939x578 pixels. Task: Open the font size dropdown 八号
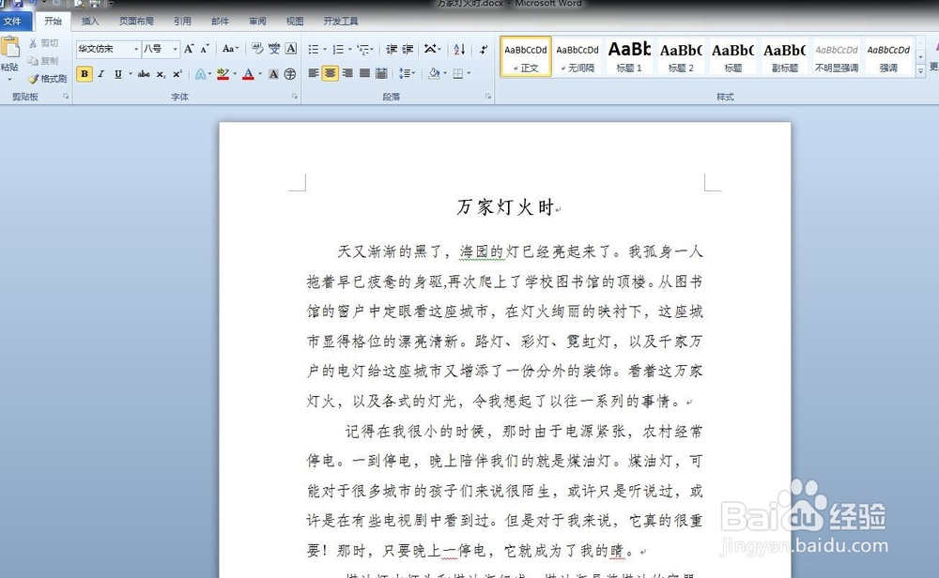pyautogui.click(x=175, y=49)
